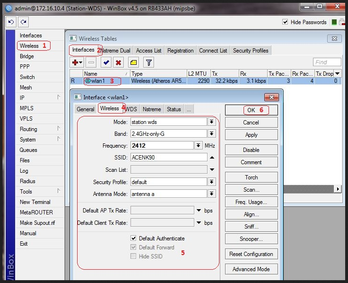The height and width of the screenshot is (283, 348).
Task: Open the Security Profile dropdown
Action: coord(212,182)
